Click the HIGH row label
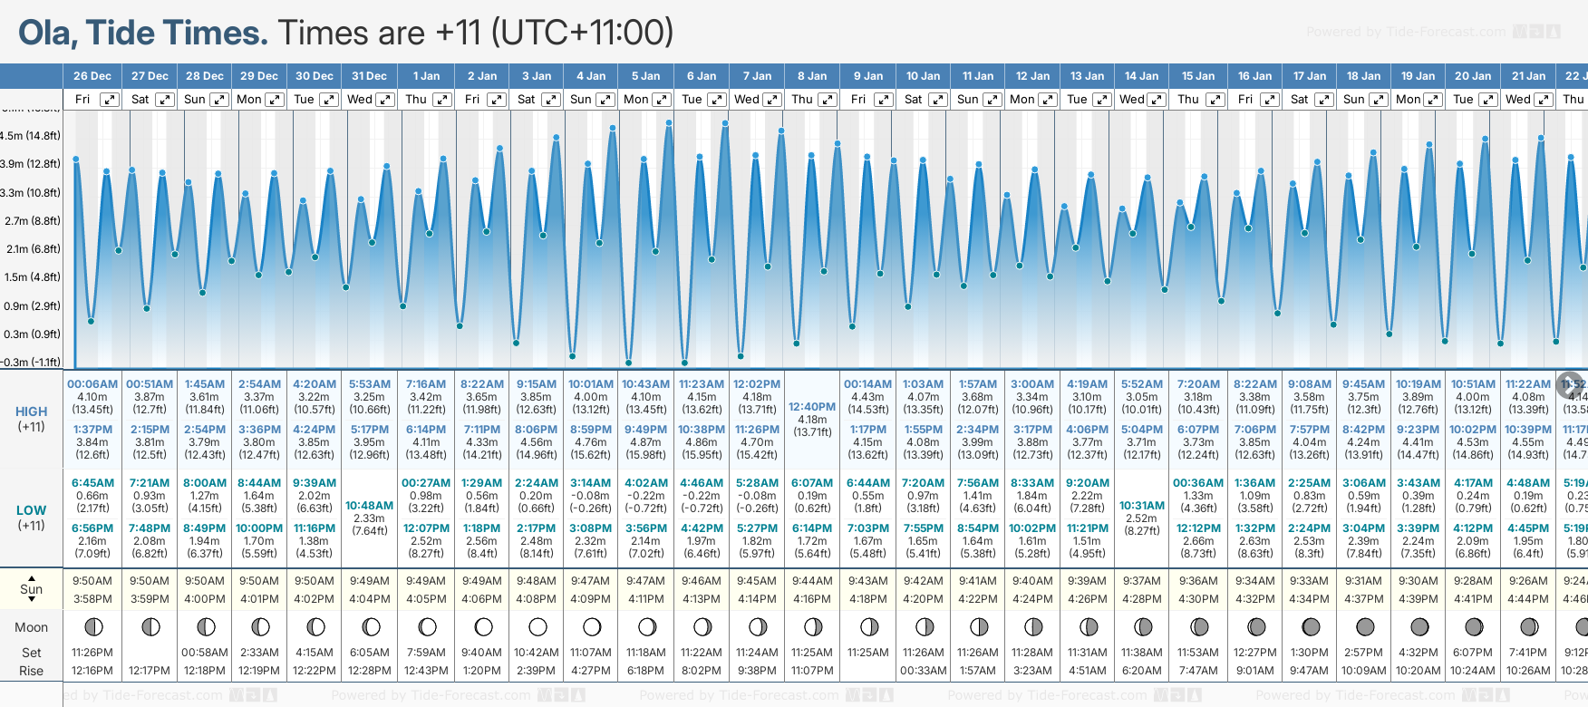Image resolution: width=1588 pixels, height=707 pixels. coord(32,412)
